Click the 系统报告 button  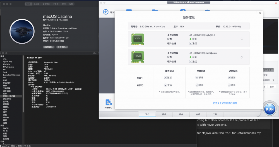coord(49,47)
